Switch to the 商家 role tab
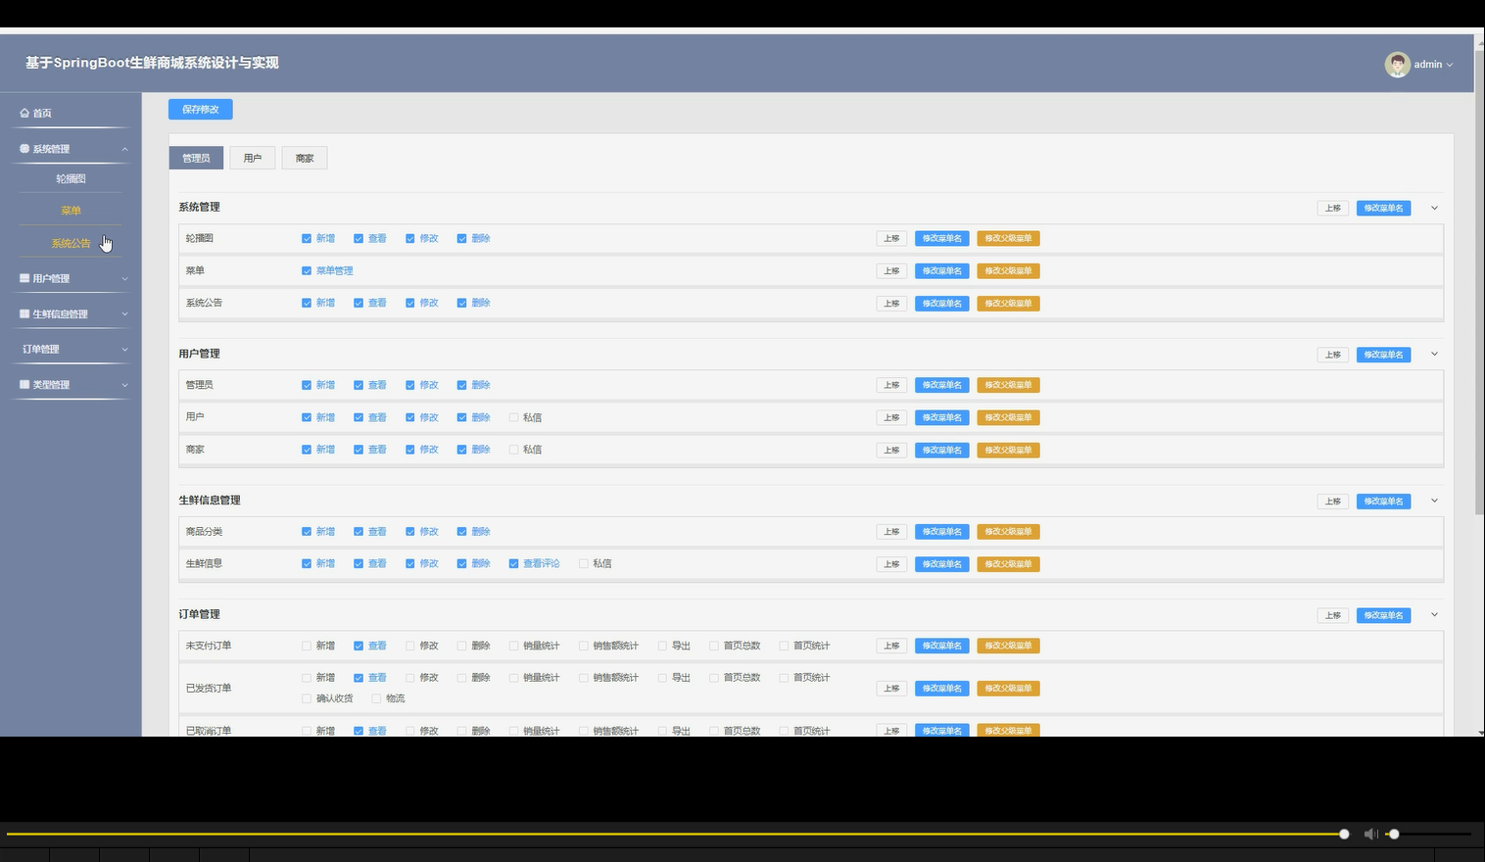This screenshot has height=862, width=1485. click(305, 158)
